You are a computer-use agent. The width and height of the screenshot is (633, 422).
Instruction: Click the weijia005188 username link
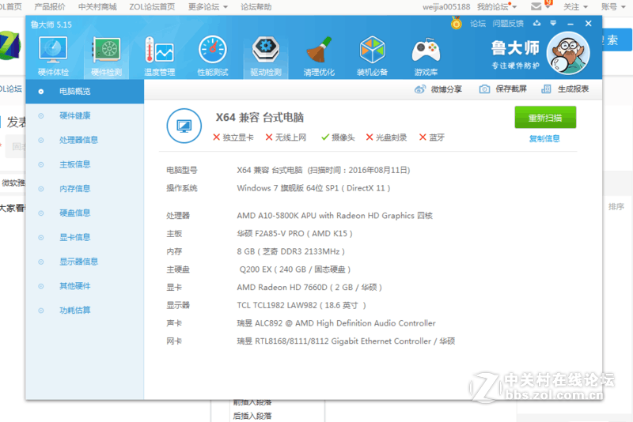[446, 7]
